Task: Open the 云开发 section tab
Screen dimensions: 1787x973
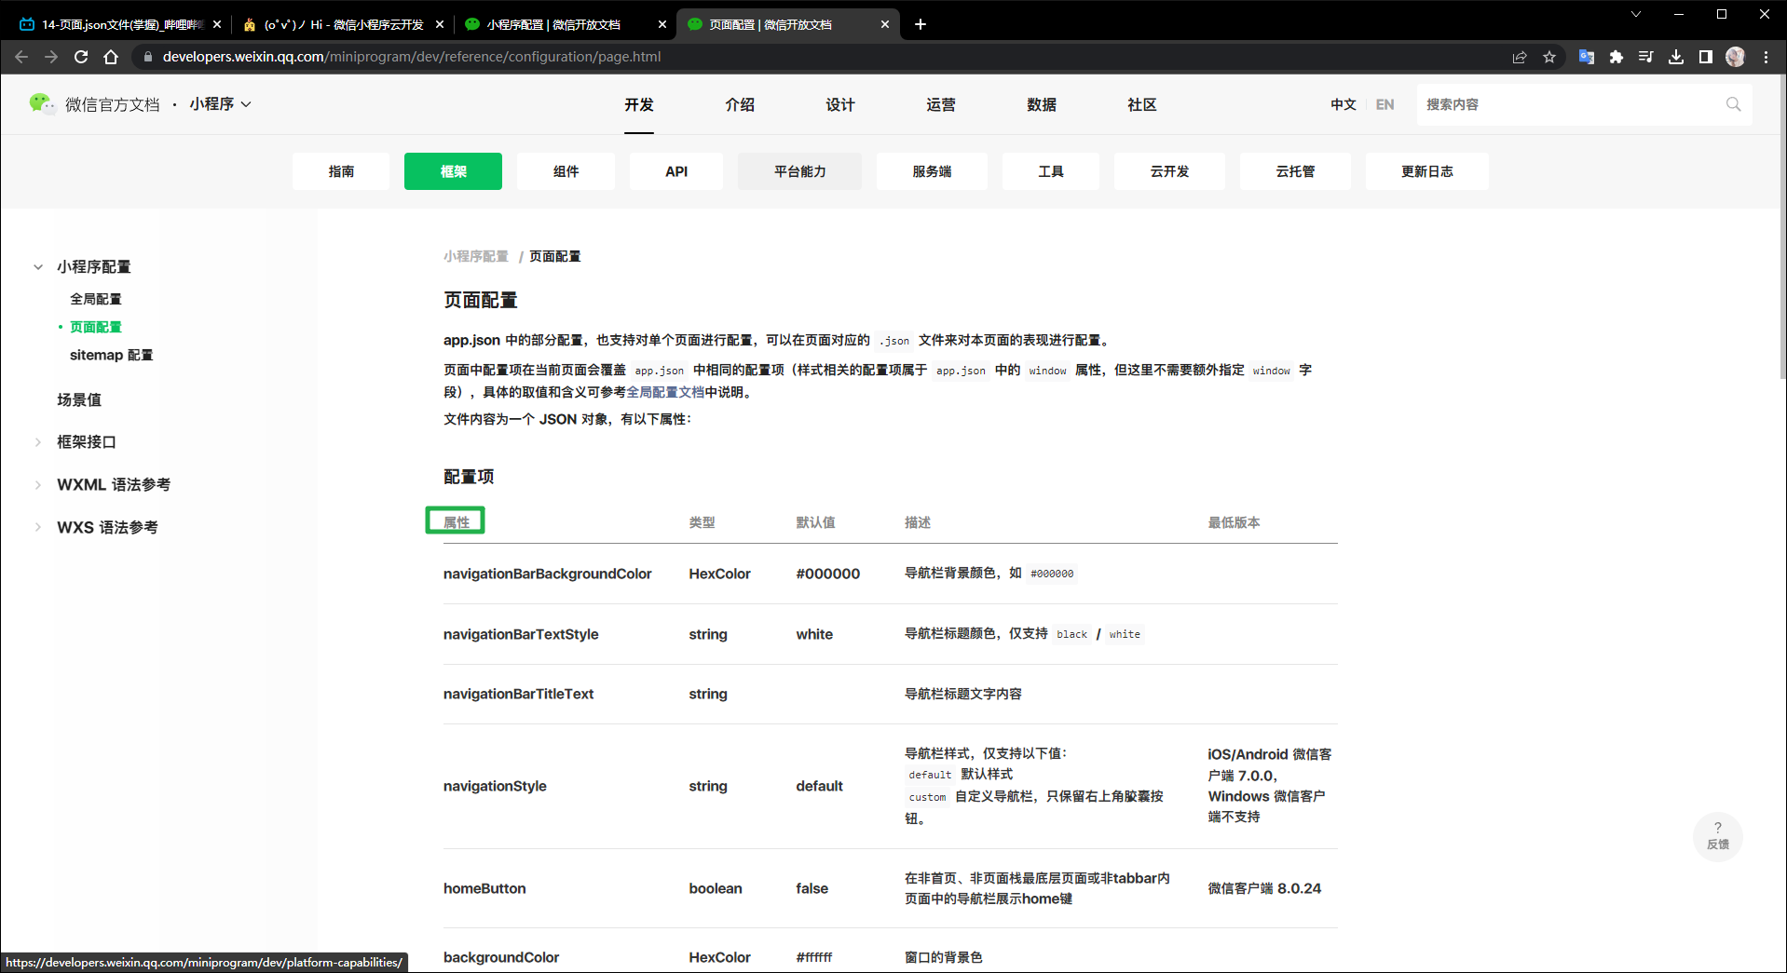Action: coord(1169,171)
